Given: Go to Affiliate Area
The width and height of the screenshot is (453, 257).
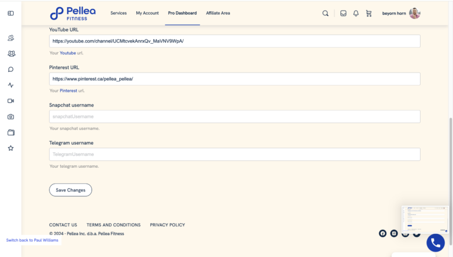Looking at the screenshot, I should point(218,13).
